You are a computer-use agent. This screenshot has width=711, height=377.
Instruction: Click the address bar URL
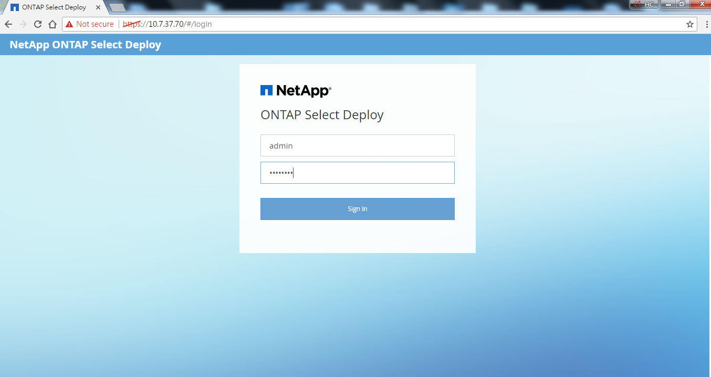tap(168, 24)
